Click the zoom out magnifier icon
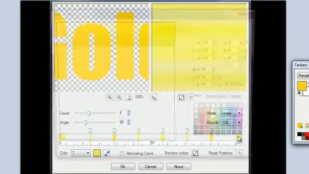Viewport: 309px width, 174px height. [x=119, y=97]
